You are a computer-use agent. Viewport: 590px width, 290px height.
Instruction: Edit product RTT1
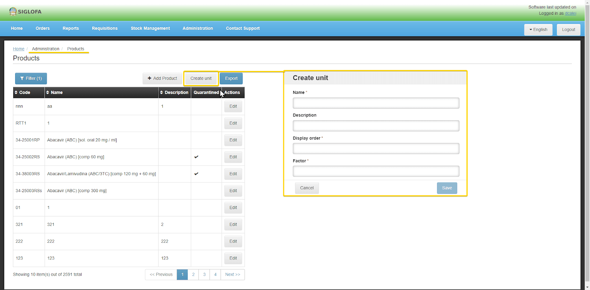tap(233, 123)
